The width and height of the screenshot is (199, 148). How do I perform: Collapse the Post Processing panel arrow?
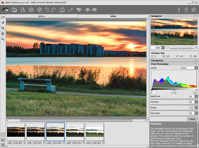(195, 64)
